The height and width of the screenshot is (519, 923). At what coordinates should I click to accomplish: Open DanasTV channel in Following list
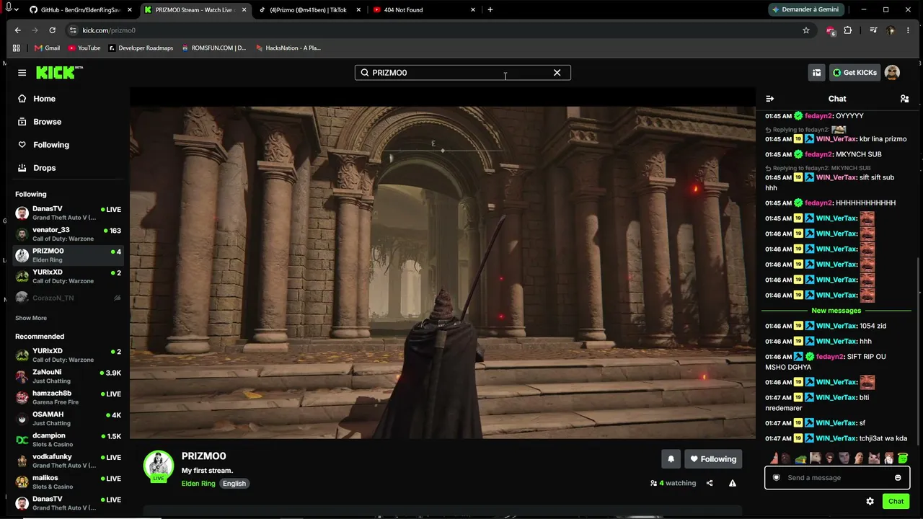tap(69, 213)
